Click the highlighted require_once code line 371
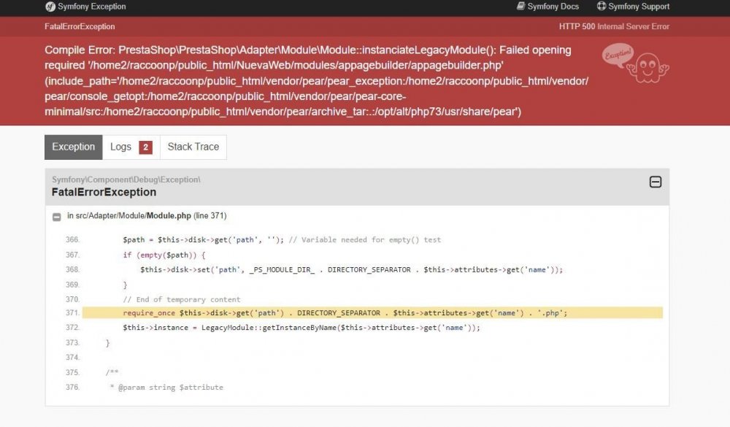Image resolution: width=730 pixels, height=427 pixels. (x=372, y=313)
